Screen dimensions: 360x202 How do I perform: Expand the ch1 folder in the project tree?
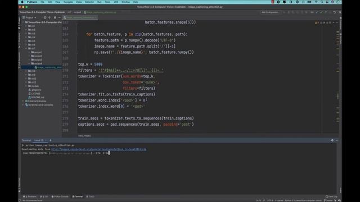click(26, 26)
